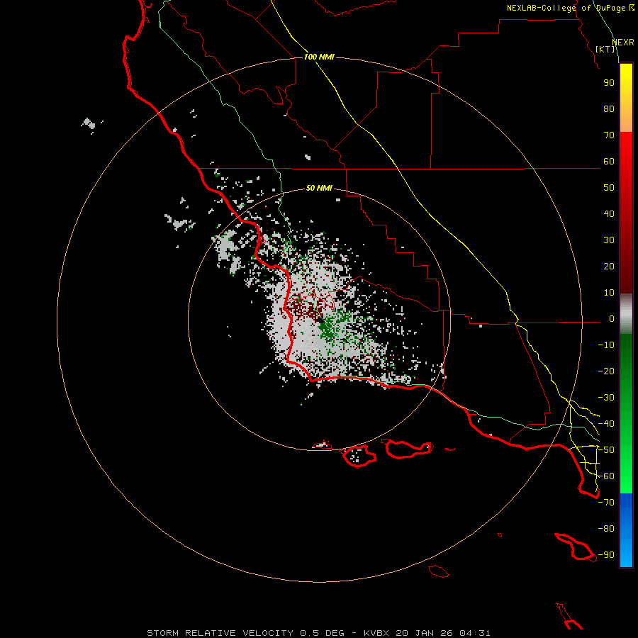Screen dimensions: 638x638
Task: Click the "50 NMI" range ring label
Action: [319, 188]
